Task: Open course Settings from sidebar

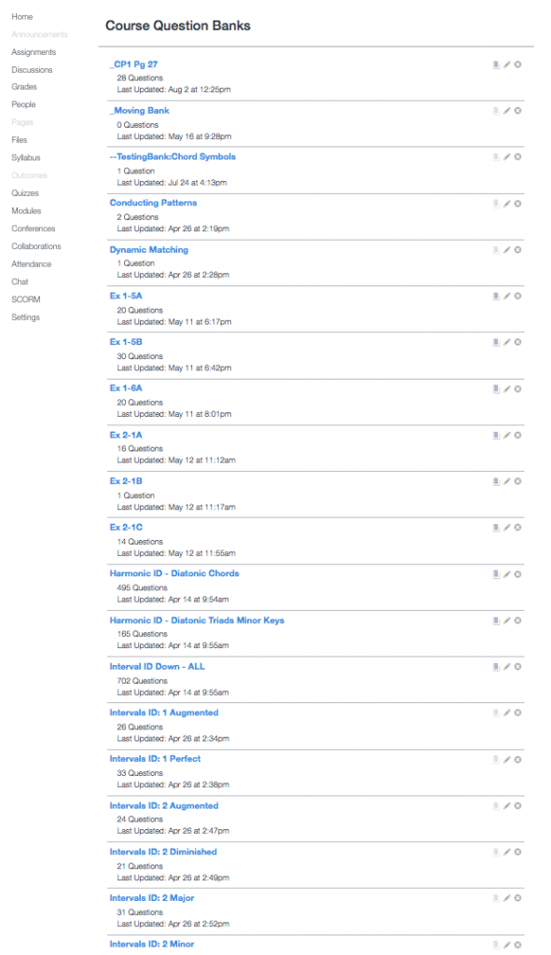Action: click(25, 317)
